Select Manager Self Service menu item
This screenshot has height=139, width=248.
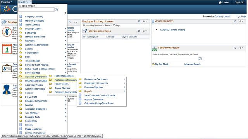coord(35,37)
